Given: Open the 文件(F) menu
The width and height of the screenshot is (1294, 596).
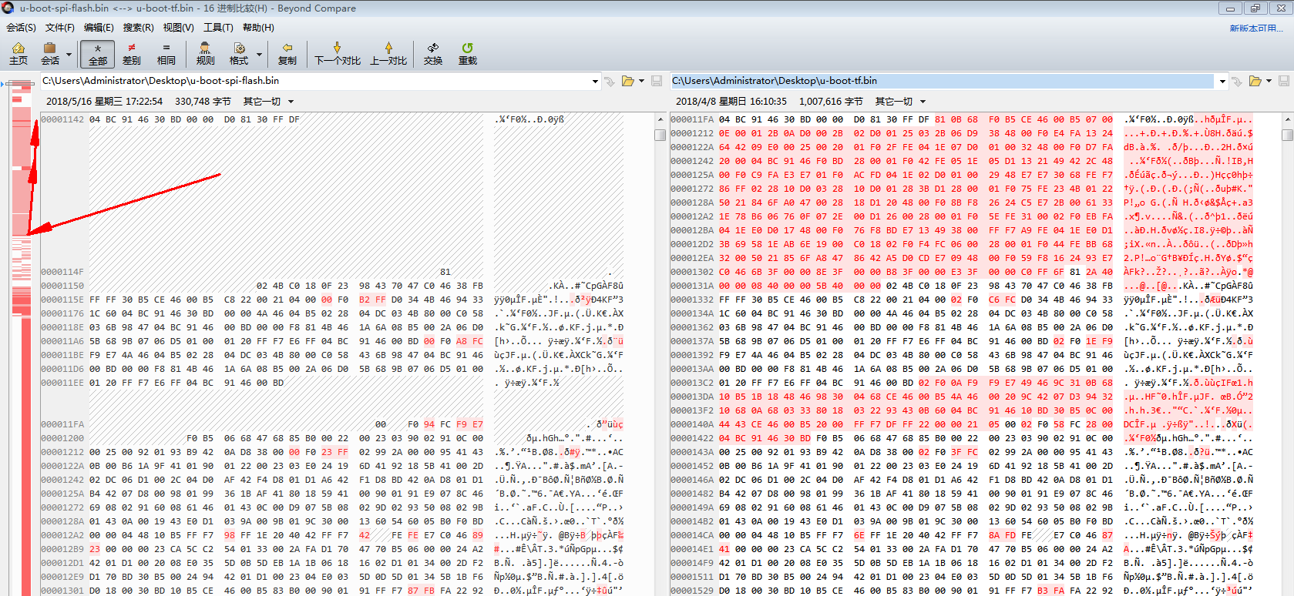Looking at the screenshot, I should (60, 28).
